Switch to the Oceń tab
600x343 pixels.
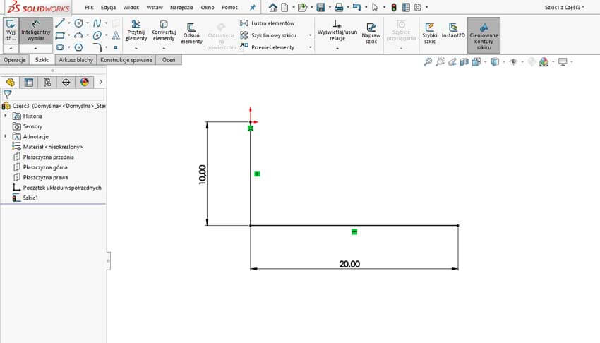coord(169,60)
